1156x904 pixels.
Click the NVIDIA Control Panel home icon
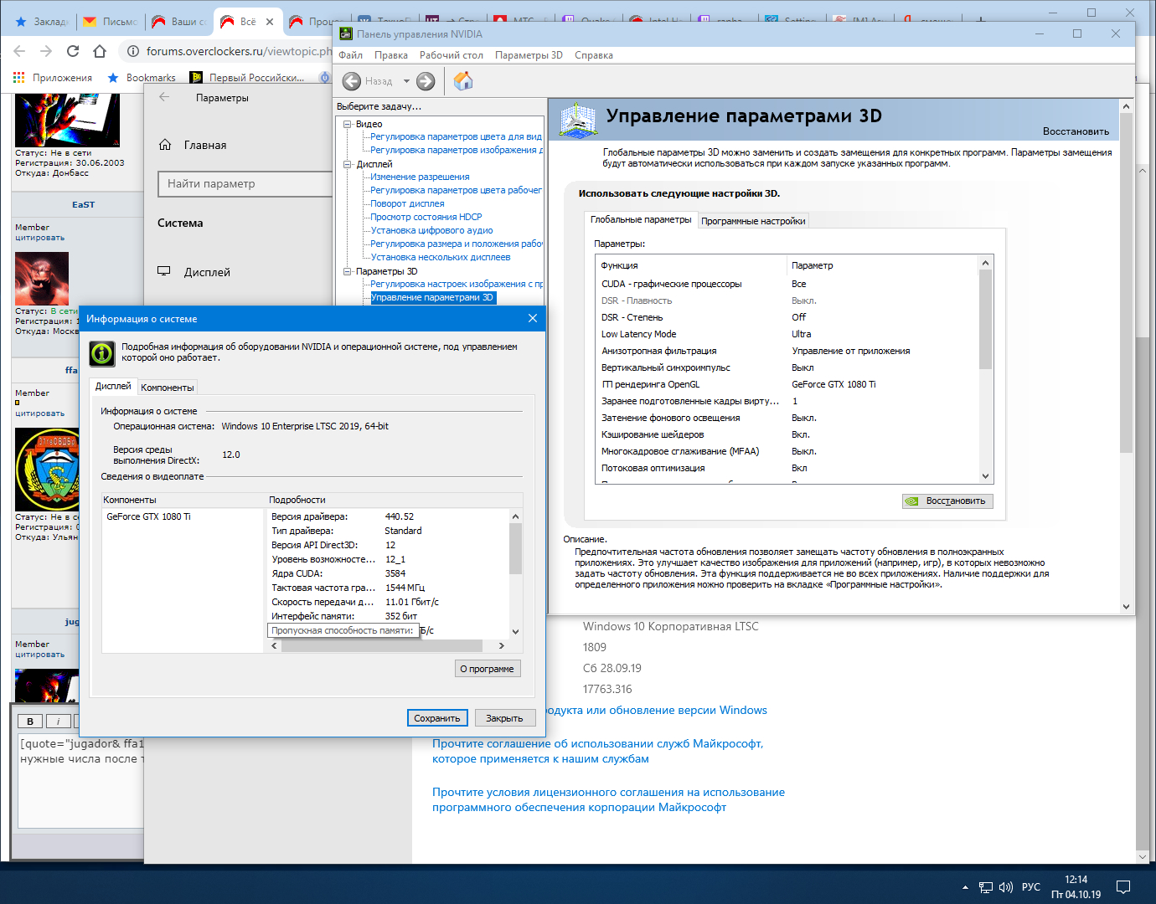(x=463, y=81)
